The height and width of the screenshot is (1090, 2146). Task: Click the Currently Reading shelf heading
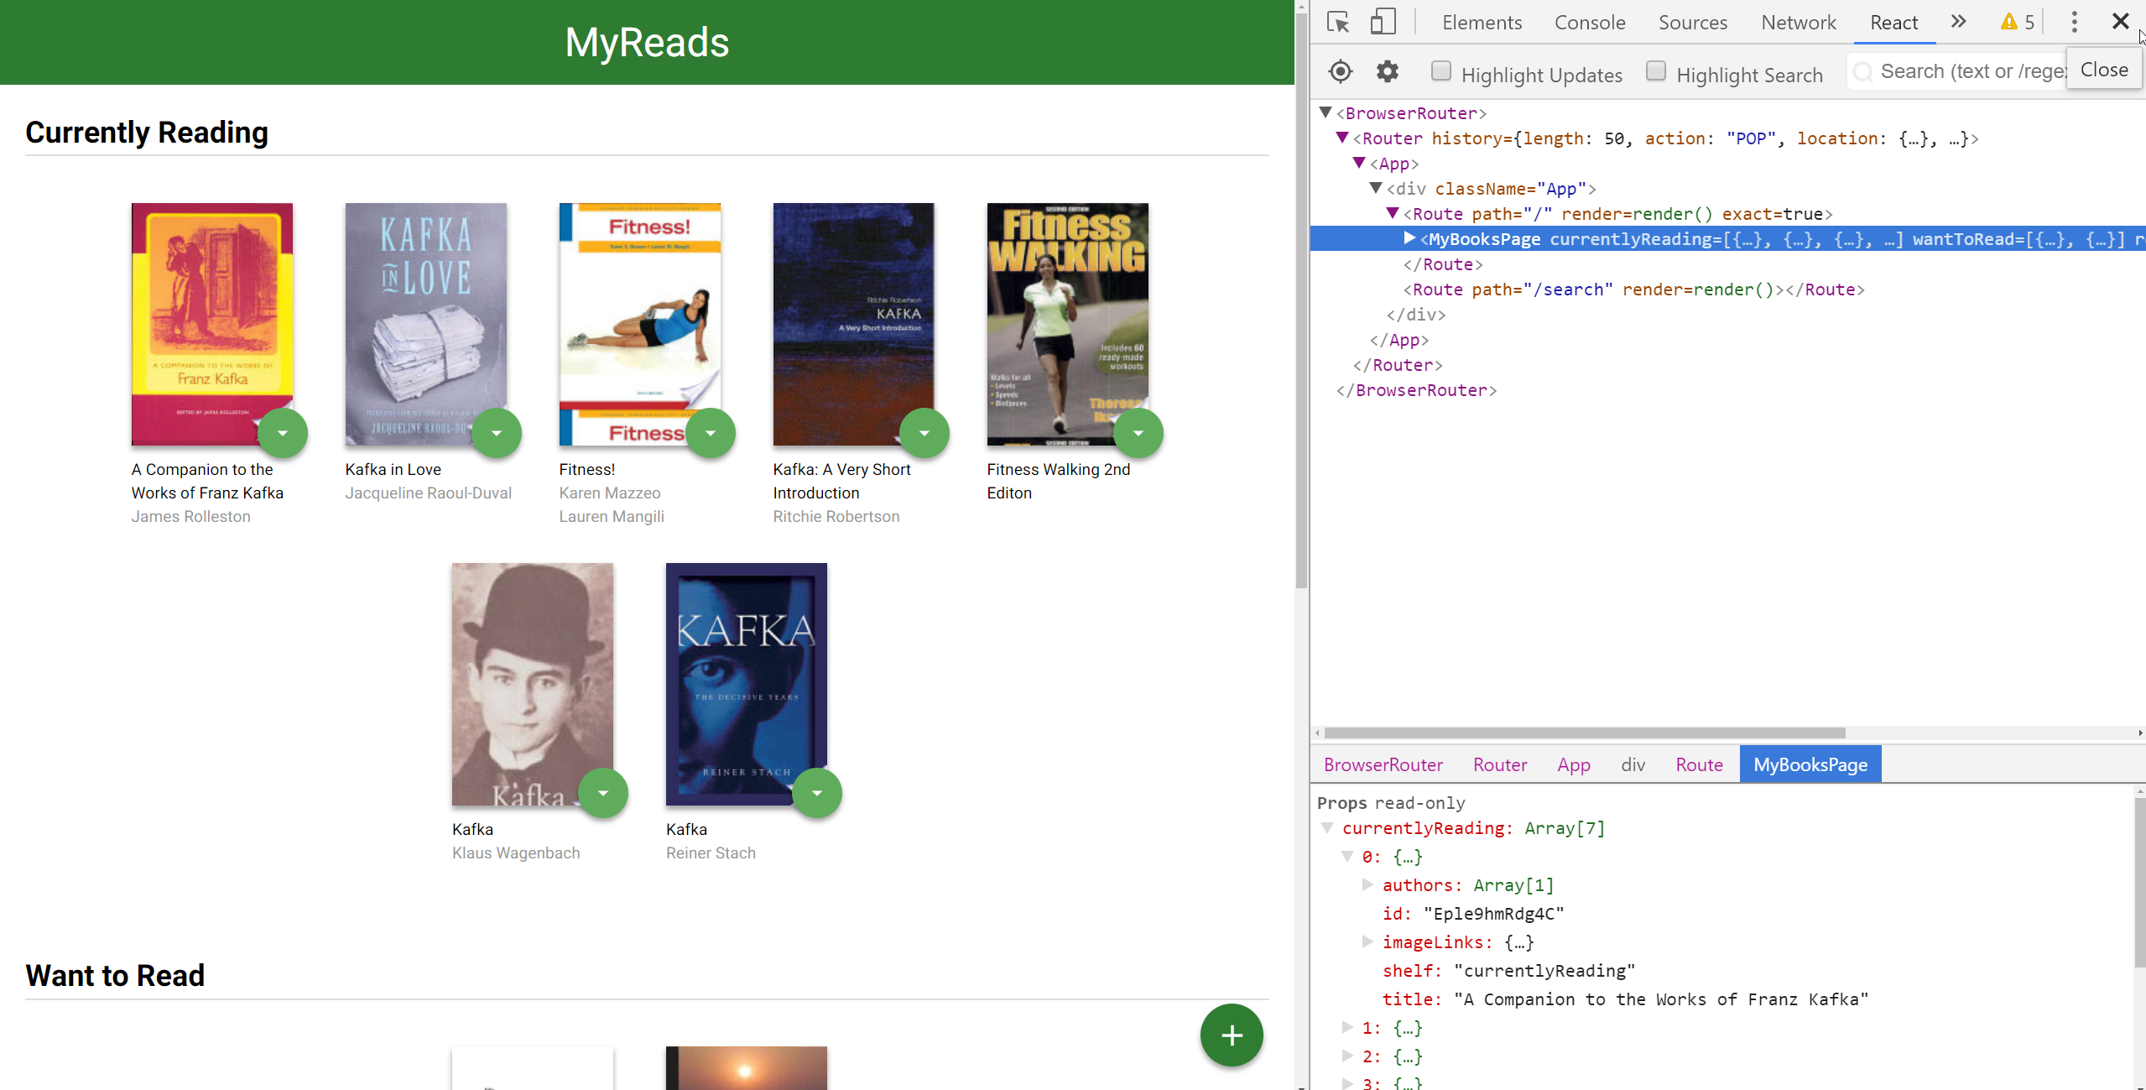tap(147, 133)
